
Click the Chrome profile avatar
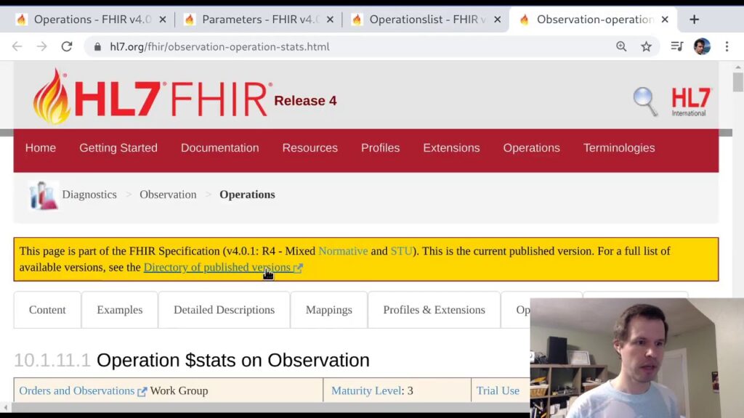point(701,46)
